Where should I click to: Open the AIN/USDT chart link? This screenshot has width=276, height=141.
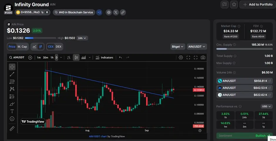coord(98,136)
